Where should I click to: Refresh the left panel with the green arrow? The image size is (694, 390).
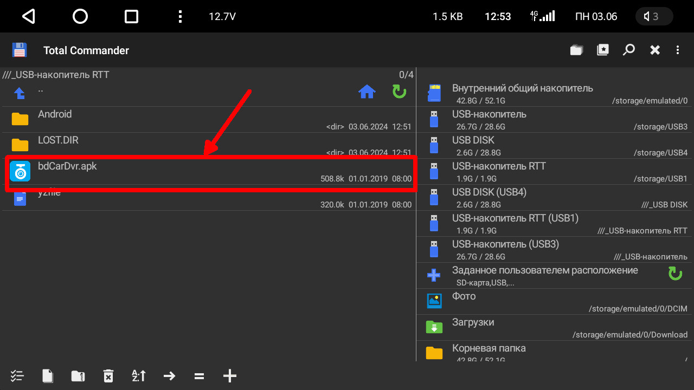[x=400, y=92]
